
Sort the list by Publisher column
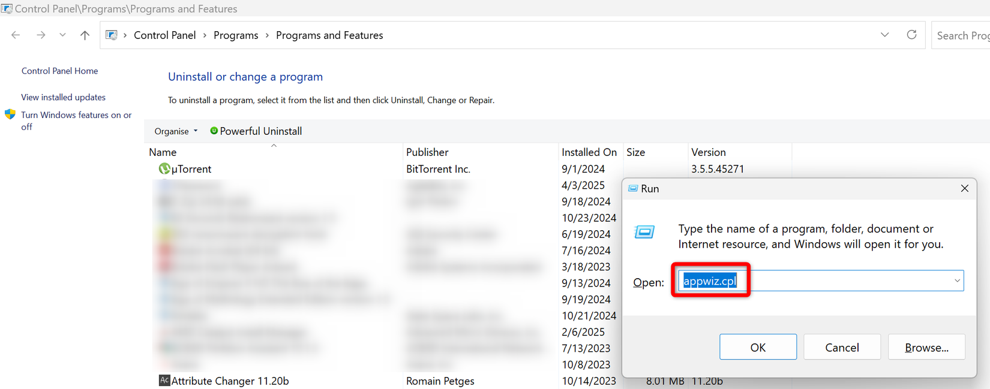(427, 152)
